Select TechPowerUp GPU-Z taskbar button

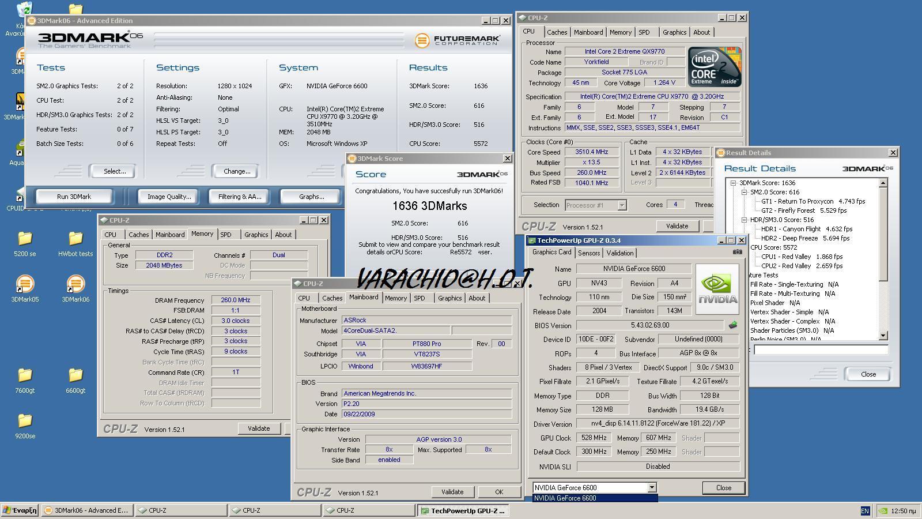[463, 510]
